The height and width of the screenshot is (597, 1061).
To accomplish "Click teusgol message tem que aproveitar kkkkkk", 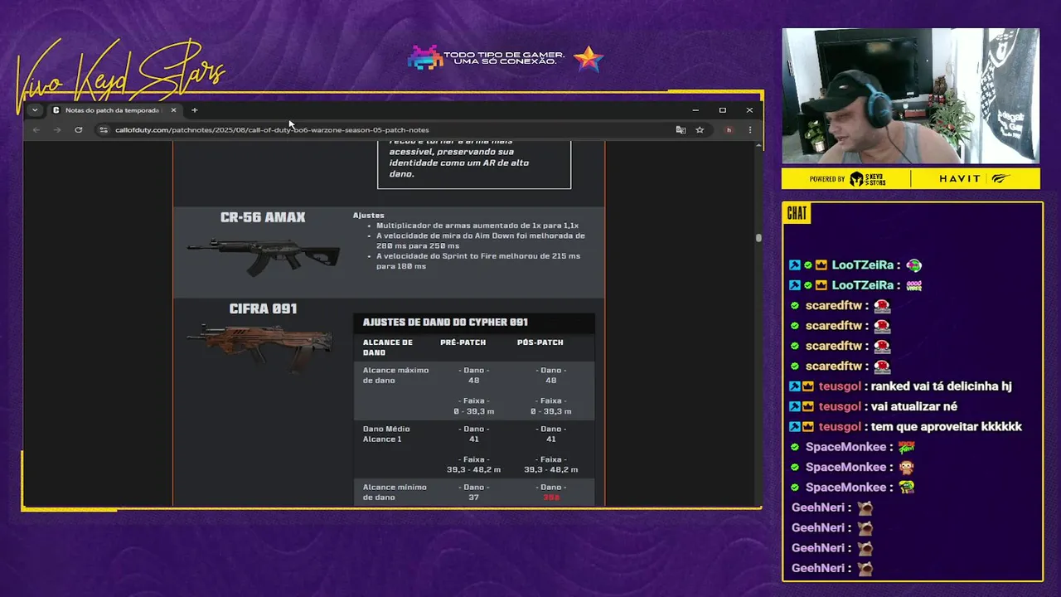I will pos(947,426).
